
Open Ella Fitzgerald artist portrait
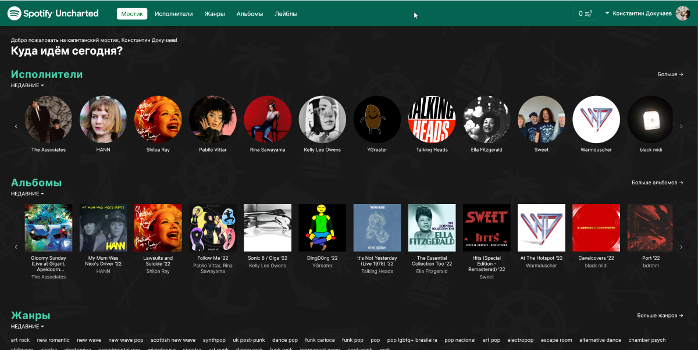(x=487, y=119)
